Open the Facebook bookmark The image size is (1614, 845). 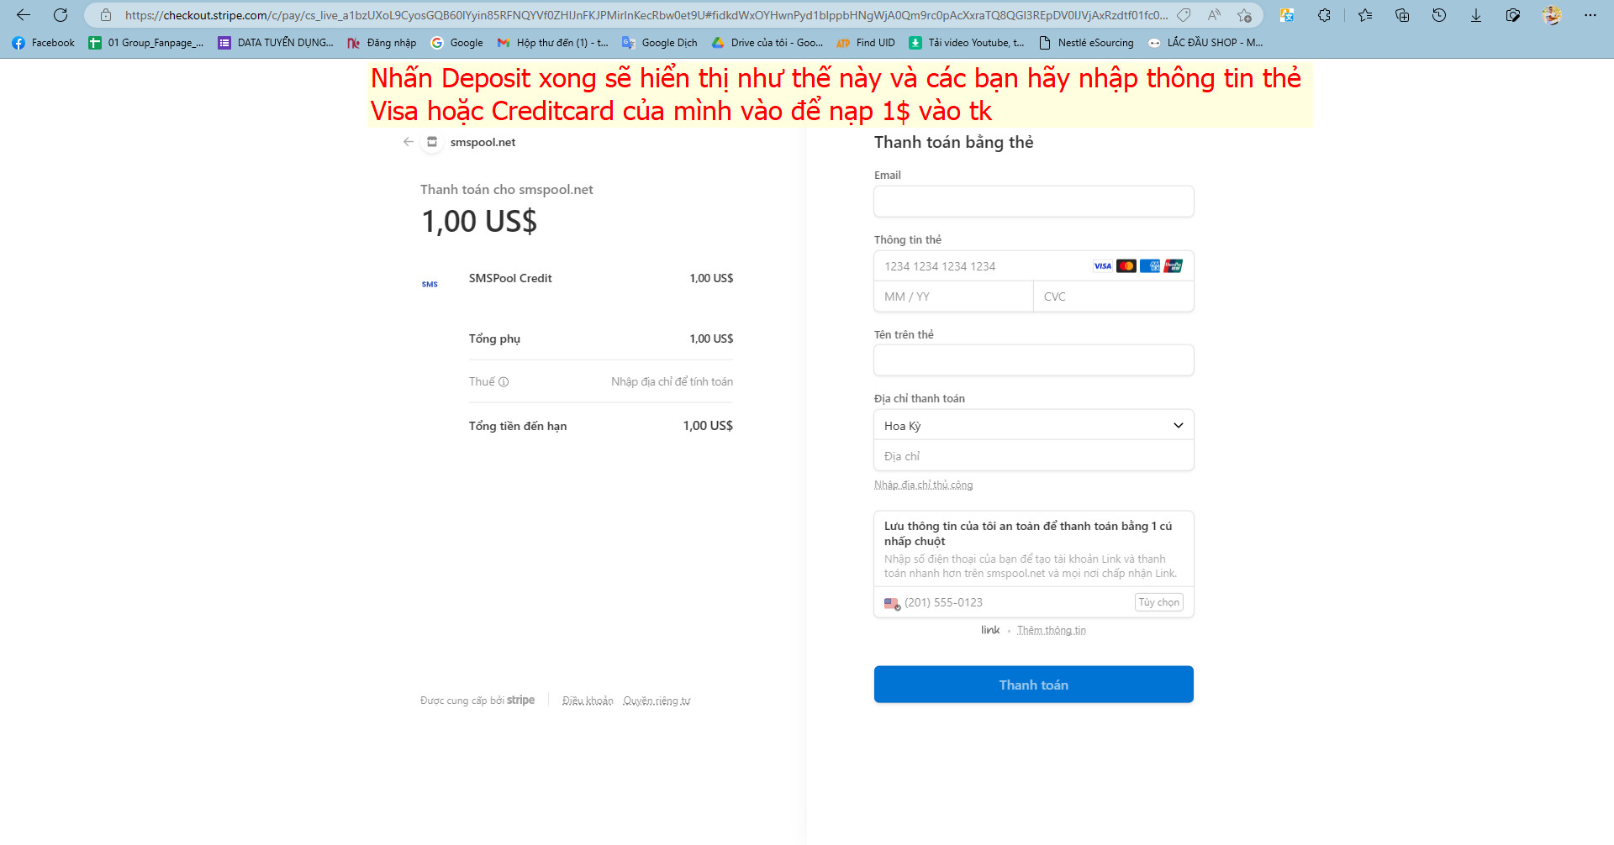tap(44, 43)
